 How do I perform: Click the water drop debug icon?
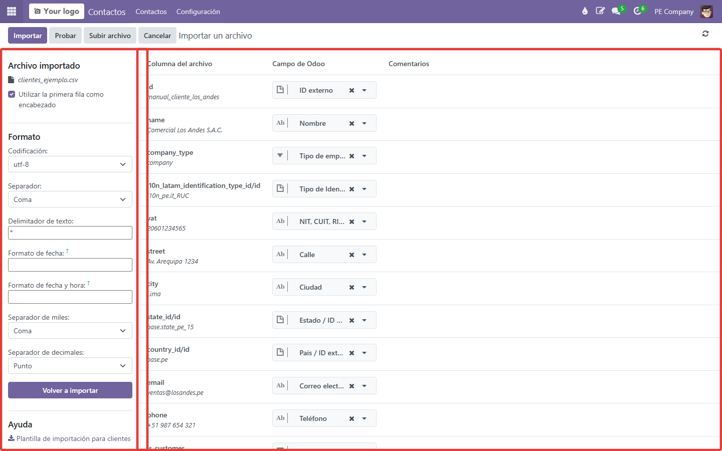pyautogui.click(x=585, y=11)
